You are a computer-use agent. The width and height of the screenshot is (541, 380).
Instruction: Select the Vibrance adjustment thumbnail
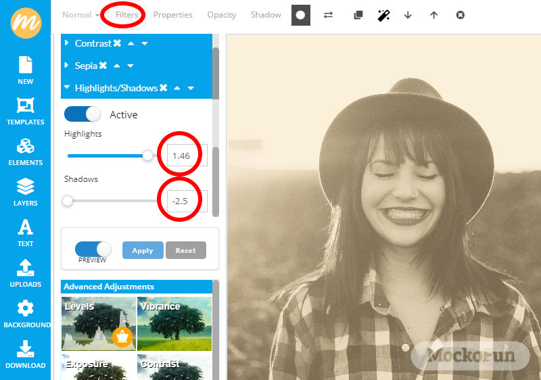[x=174, y=323]
